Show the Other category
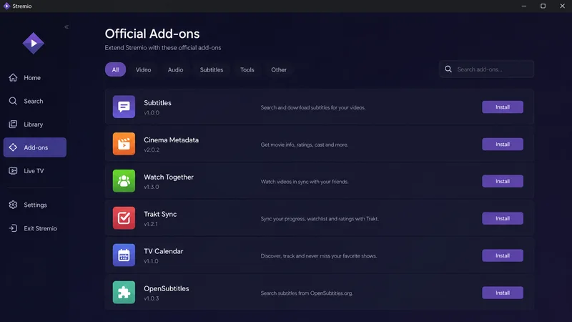The width and height of the screenshot is (572, 322). click(279, 69)
